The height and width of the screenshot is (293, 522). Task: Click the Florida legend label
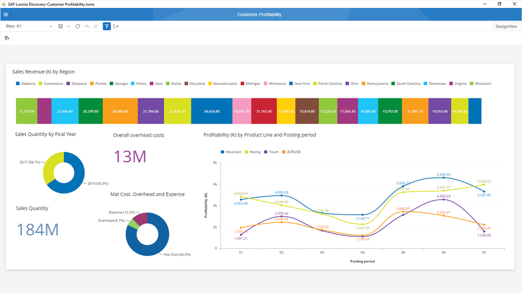tap(101, 84)
